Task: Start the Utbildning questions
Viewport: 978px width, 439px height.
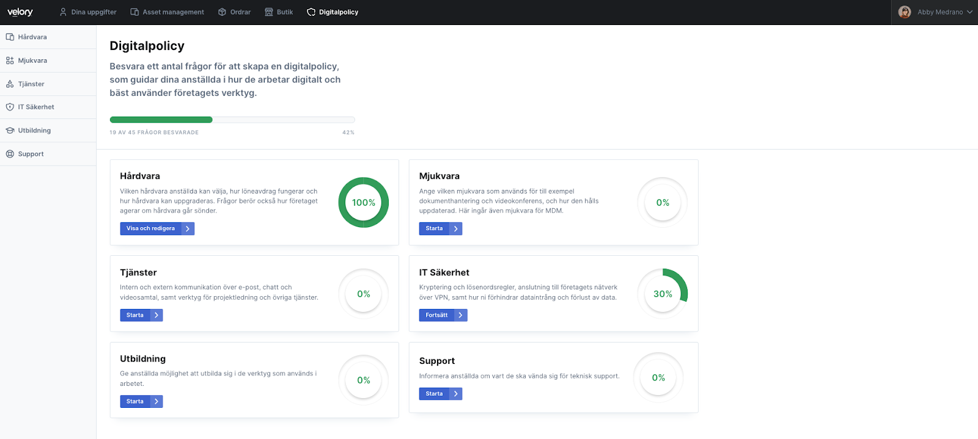Action: click(141, 401)
